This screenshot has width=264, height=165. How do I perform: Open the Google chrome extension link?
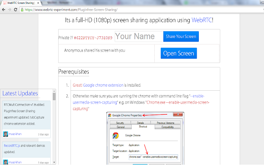[x=103, y=85]
